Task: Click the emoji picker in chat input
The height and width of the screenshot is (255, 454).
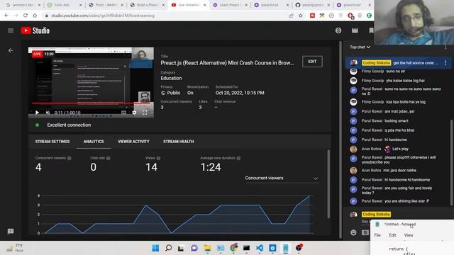Action: (x=353, y=232)
